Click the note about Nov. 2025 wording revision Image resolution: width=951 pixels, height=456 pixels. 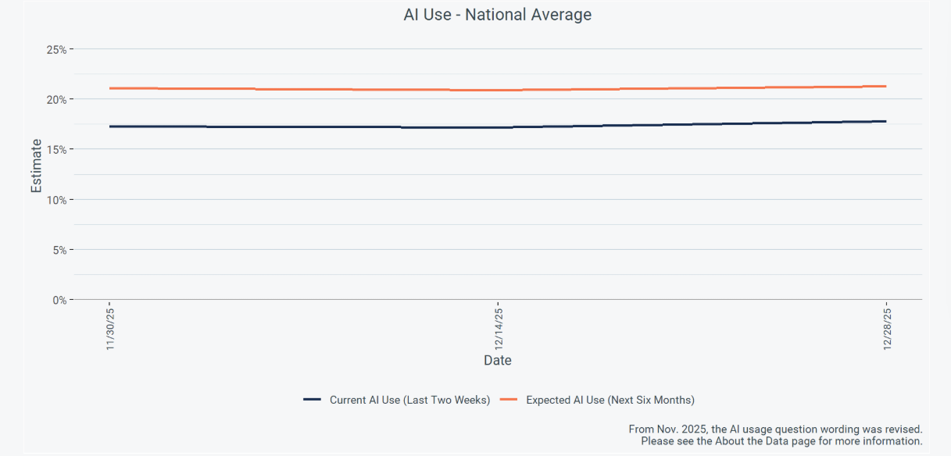(x=775, y=429)
